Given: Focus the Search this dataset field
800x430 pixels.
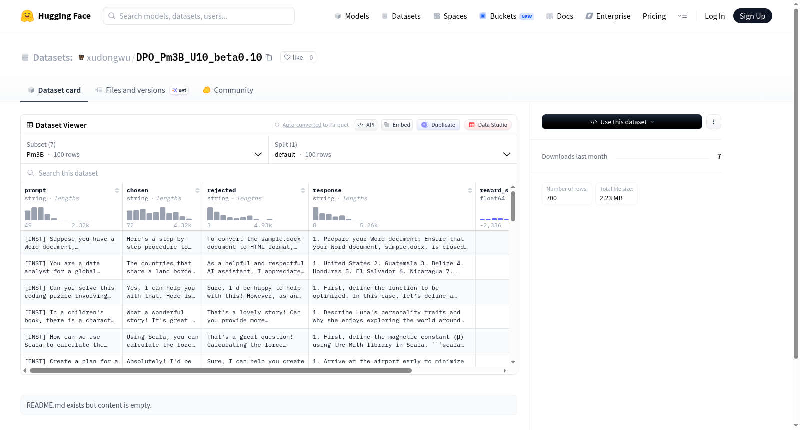Looking at the screenshot, I should point(269,173).
